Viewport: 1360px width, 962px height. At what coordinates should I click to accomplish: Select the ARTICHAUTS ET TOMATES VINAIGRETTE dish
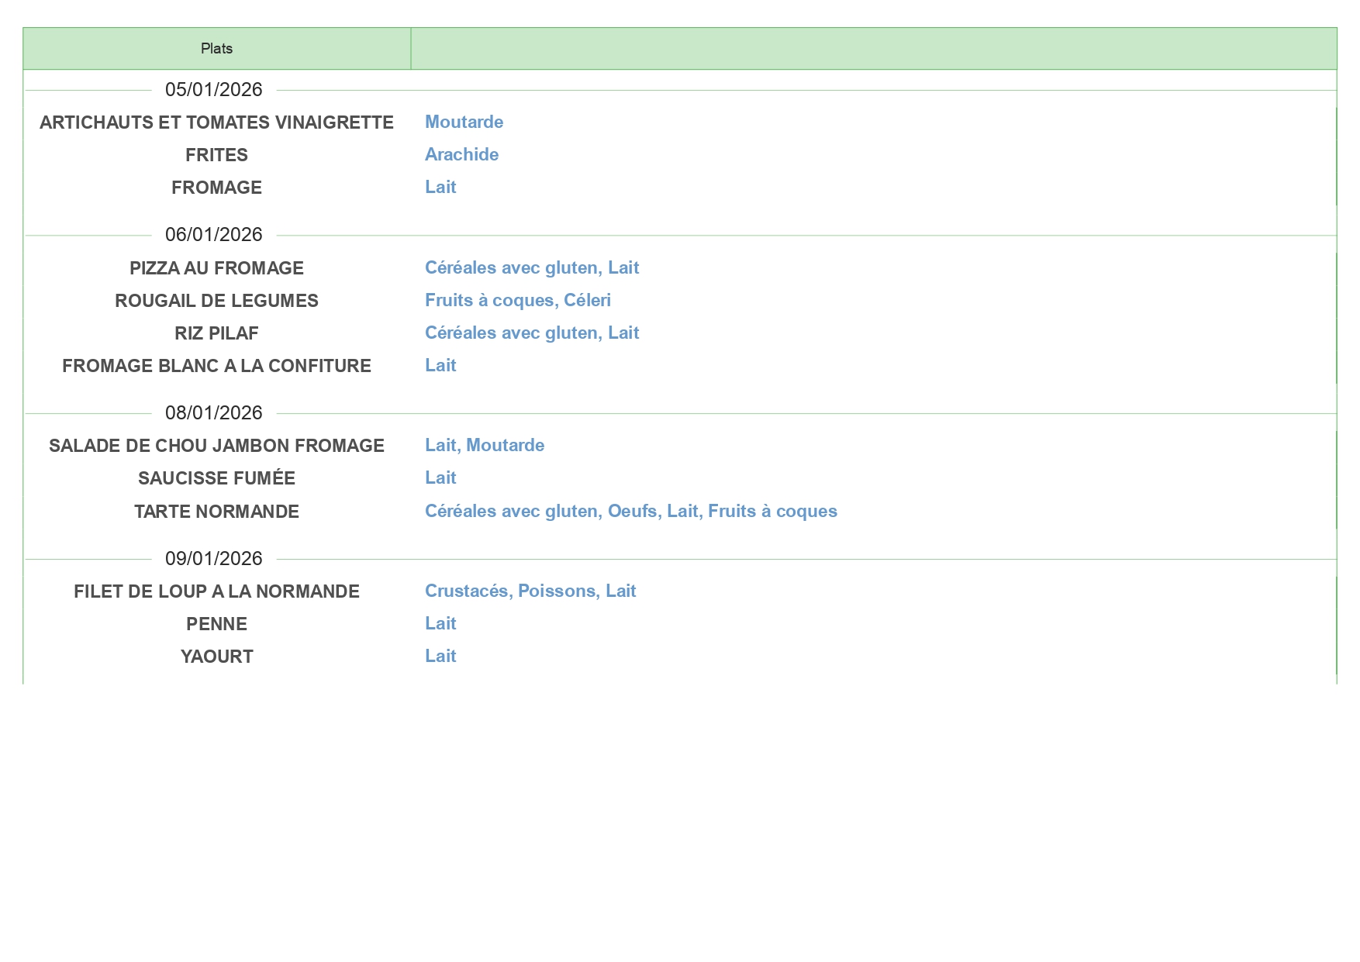coord(216,122)
